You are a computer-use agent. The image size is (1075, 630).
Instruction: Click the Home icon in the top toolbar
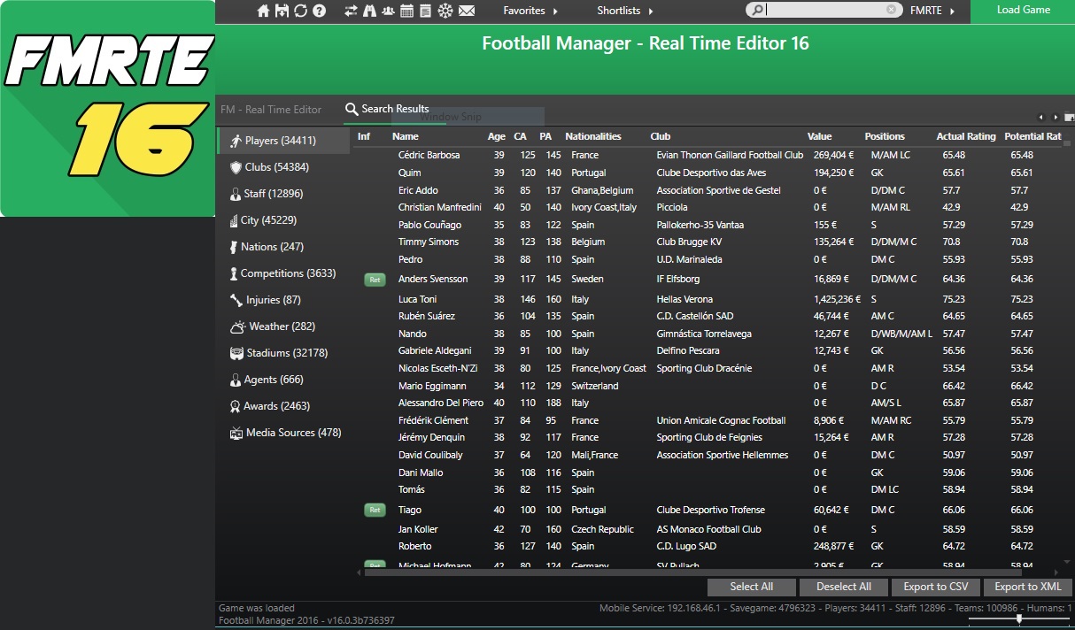pyautogui.click(x=263, y=11)
